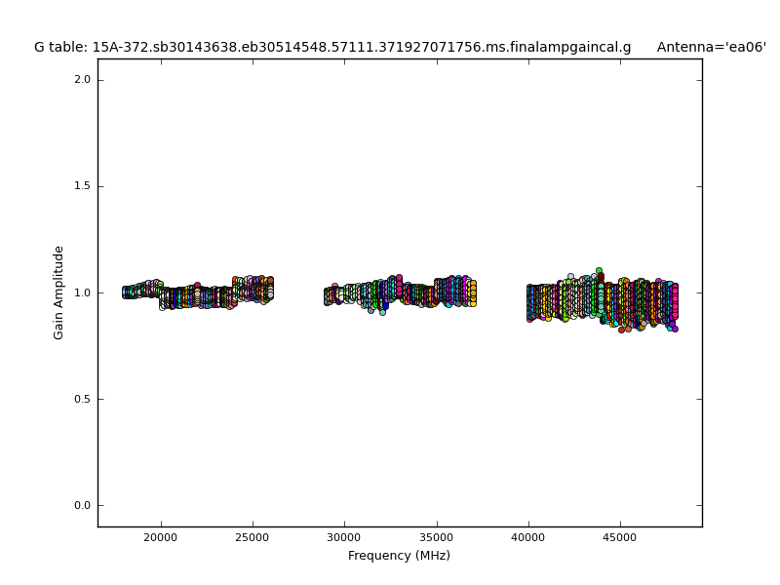Select the Frequency (MHz) x-axis label
Image resolution: width=780 pixels, height=585 pixels.
pos(399,556)
